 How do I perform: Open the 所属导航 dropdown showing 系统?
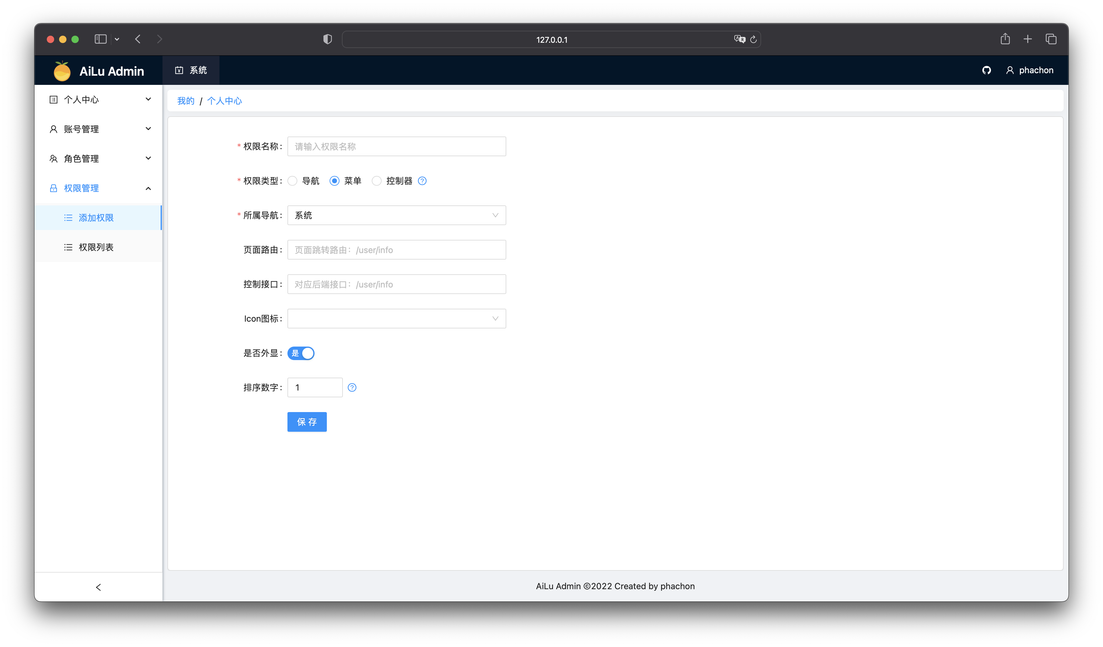[396, 215]
